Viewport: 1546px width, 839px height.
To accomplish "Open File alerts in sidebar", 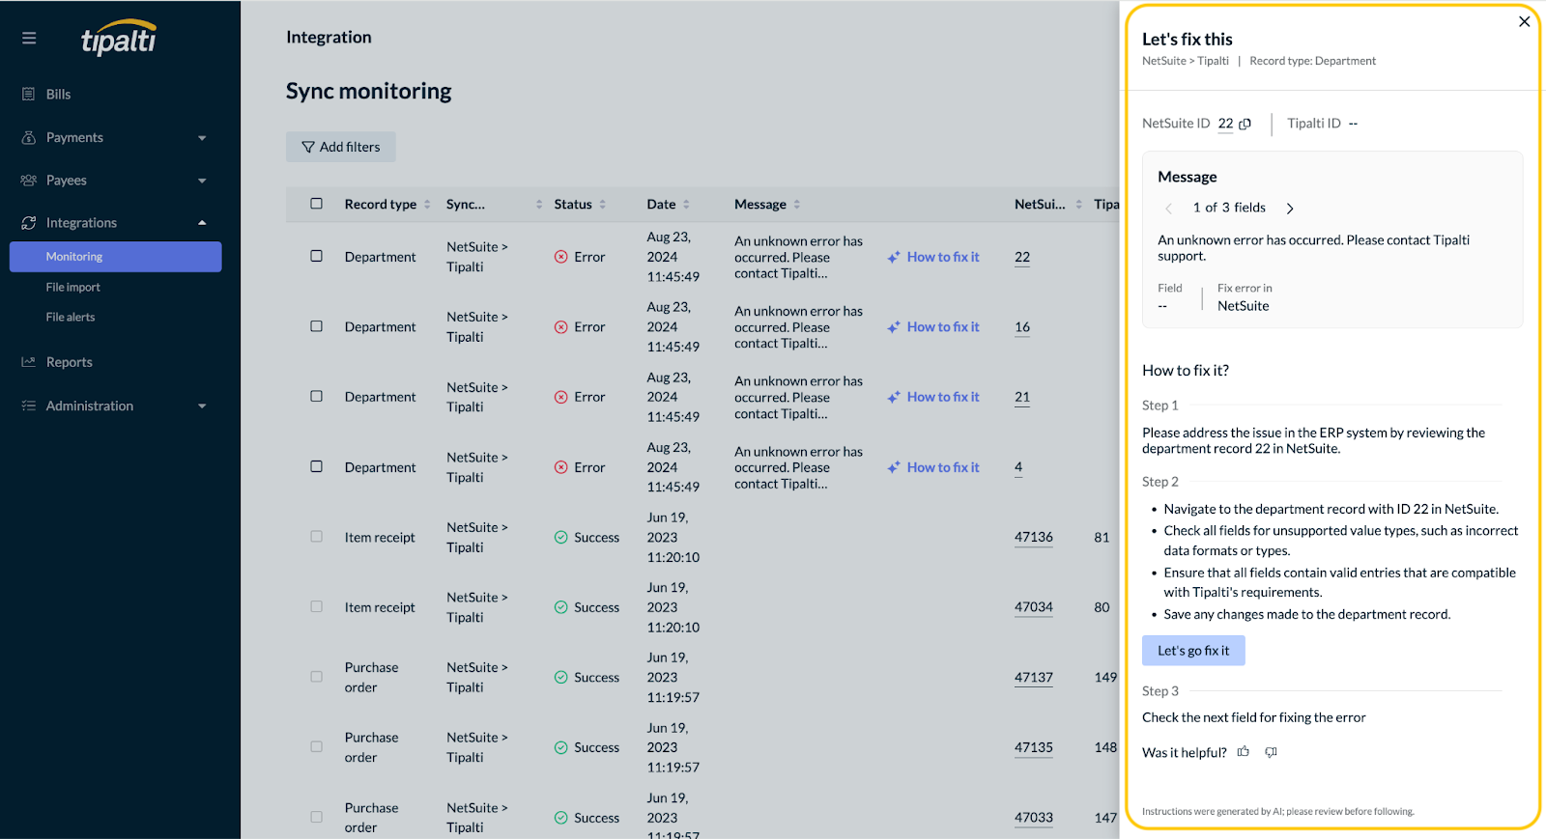I will click(x=71, y=317).
